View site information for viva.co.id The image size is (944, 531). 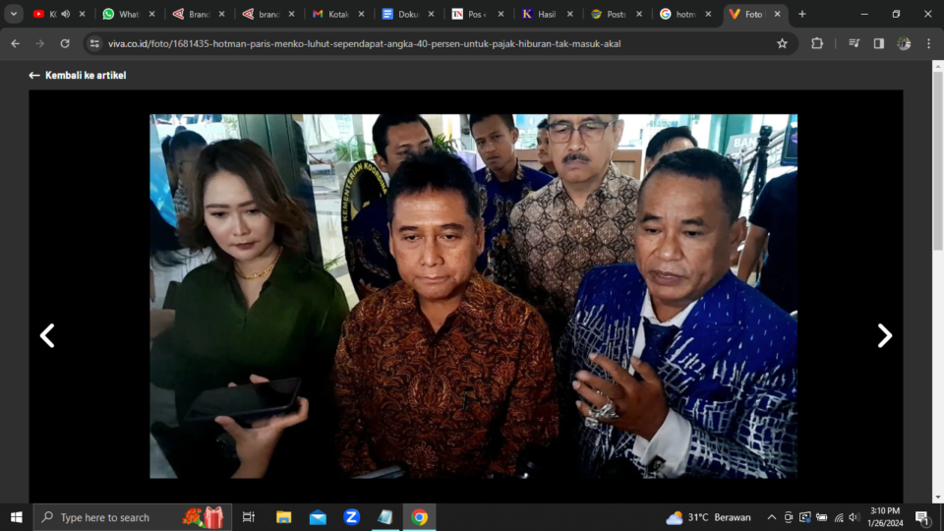click(x=94, y=43)
